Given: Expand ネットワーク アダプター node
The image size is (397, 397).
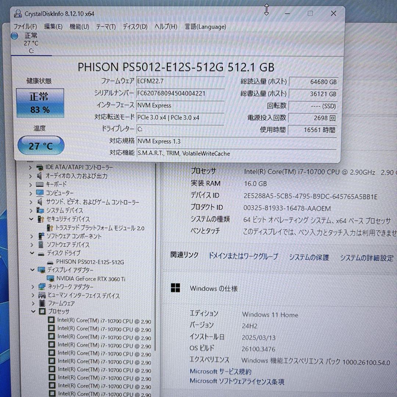Looking at the screenshot, I should pos(33,287).
